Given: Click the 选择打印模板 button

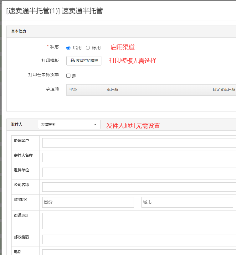Looking at the screenshot, I should pos(84,61).
